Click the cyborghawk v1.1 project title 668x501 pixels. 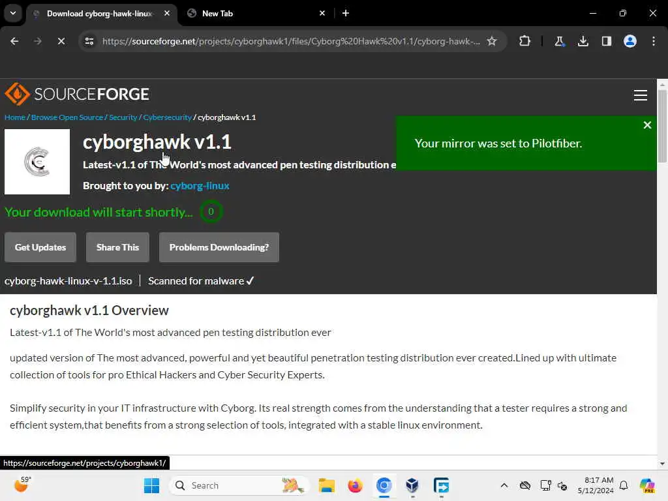(x=157, y=142)
